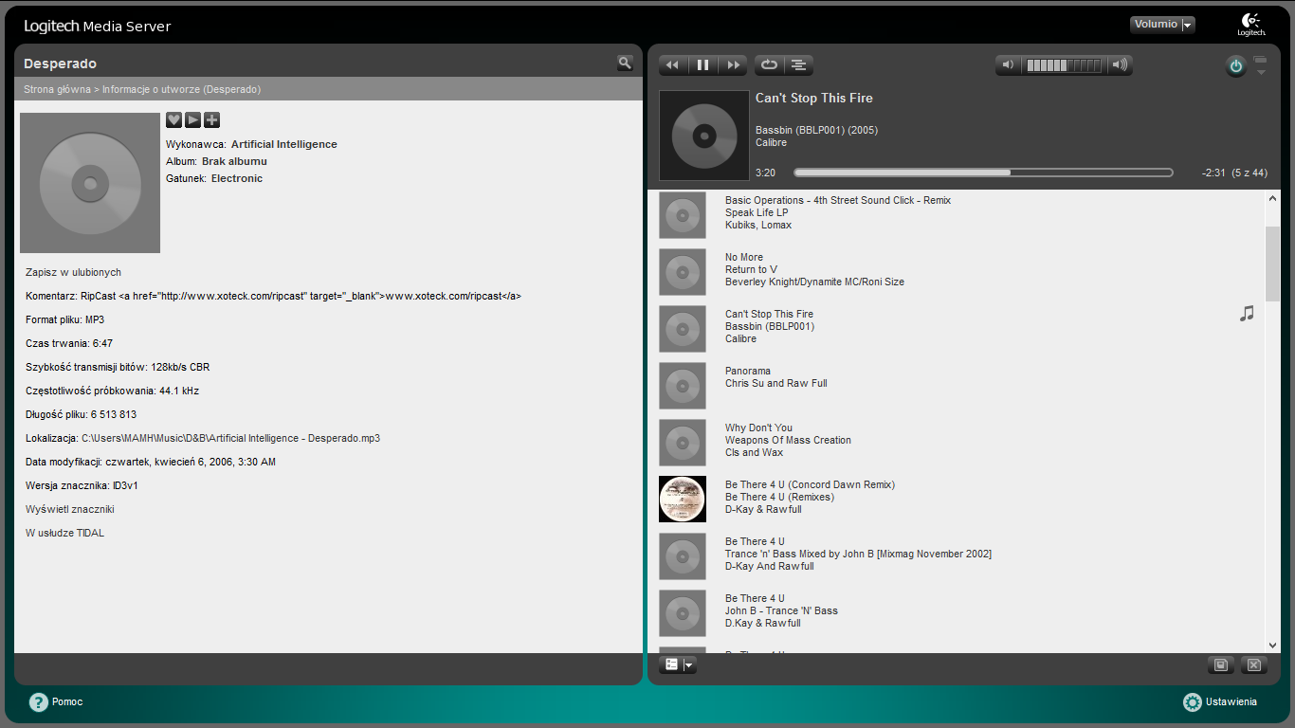Open Kubiks, Lomax artist
The width and height of the screenshot is (1295, 728).
(x=758, y=225)
